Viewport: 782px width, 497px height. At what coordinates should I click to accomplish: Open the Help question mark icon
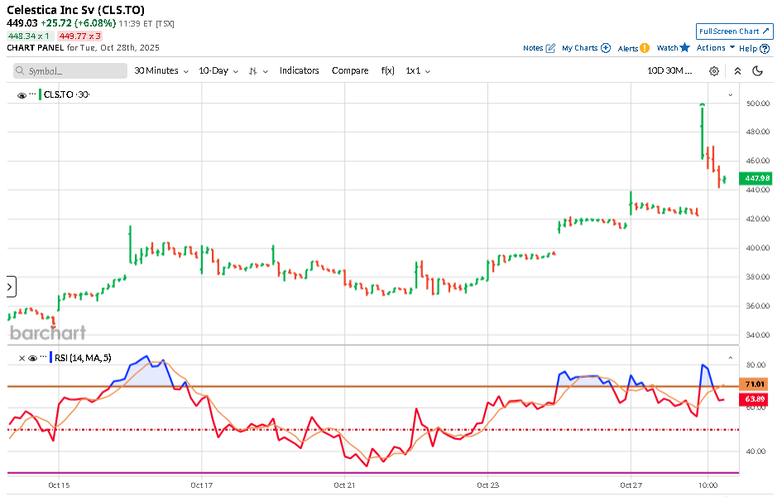[x=765, y=49]
